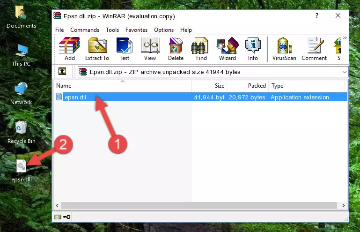Run the Test archive tool
360x232 pixels.
[124, 49]
